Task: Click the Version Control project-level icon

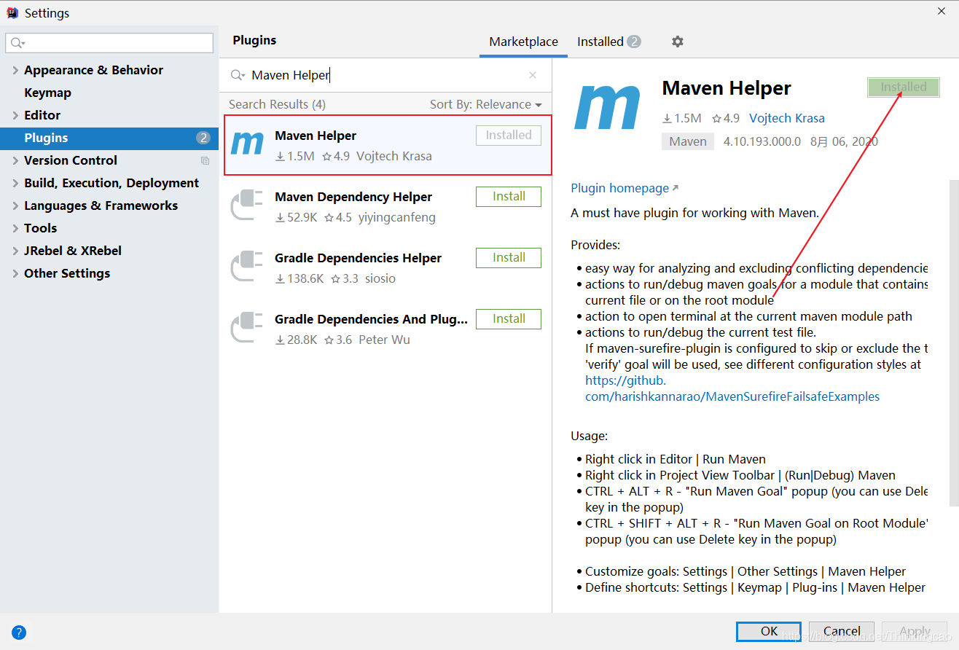Action: 205,160
